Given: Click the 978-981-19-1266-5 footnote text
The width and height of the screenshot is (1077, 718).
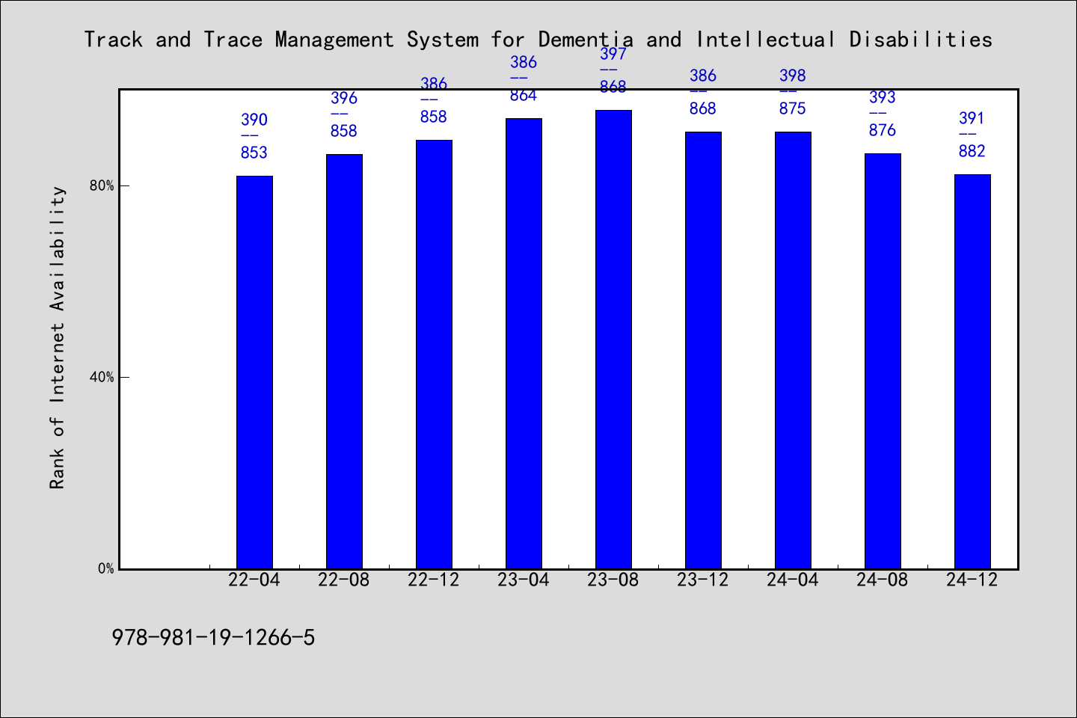Looking at the screenshot, I should (213, 638).
